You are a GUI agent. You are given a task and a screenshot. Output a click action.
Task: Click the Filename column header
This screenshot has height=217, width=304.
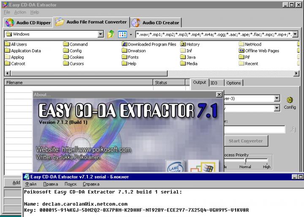point(79,83)
